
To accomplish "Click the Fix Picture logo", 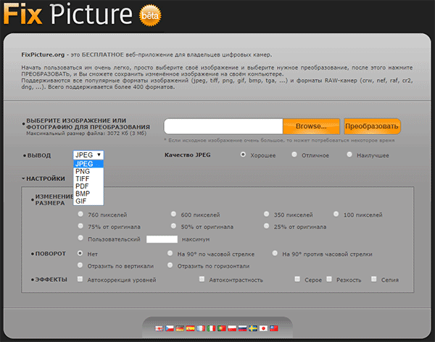I will [68, 14].
